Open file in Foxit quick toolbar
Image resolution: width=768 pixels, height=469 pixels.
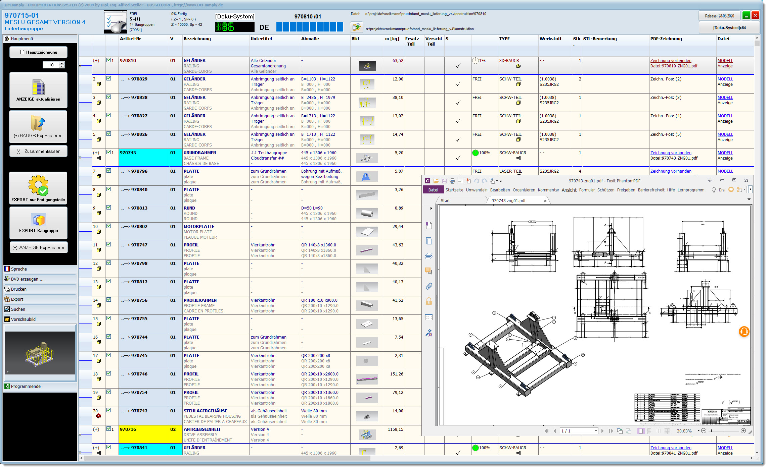click(436, 181)
